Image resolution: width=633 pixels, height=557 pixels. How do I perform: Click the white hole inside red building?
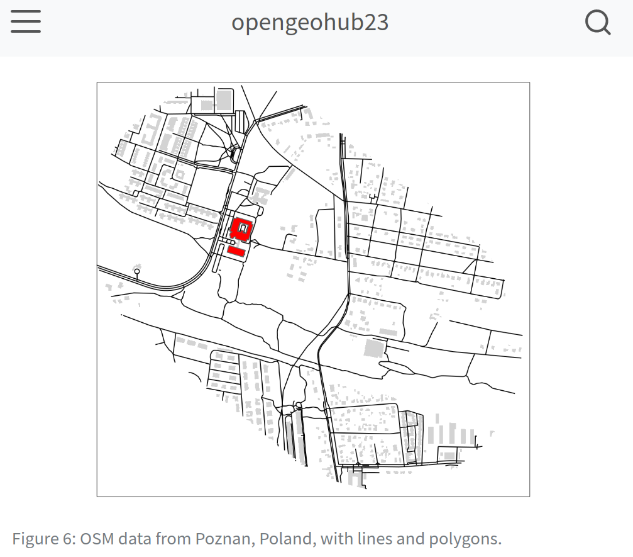[243, 227]
